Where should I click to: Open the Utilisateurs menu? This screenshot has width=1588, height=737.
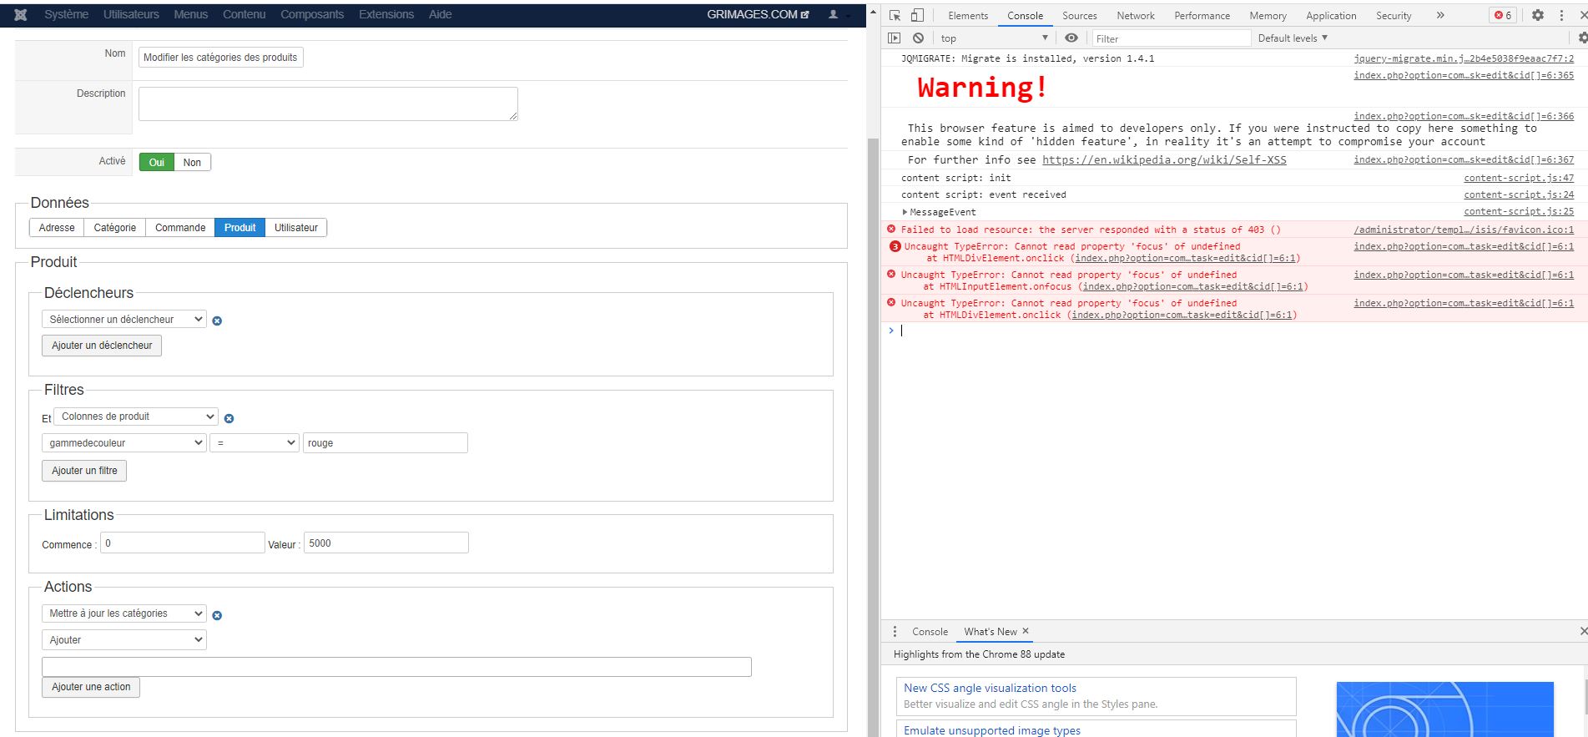(x=131, y=14)
